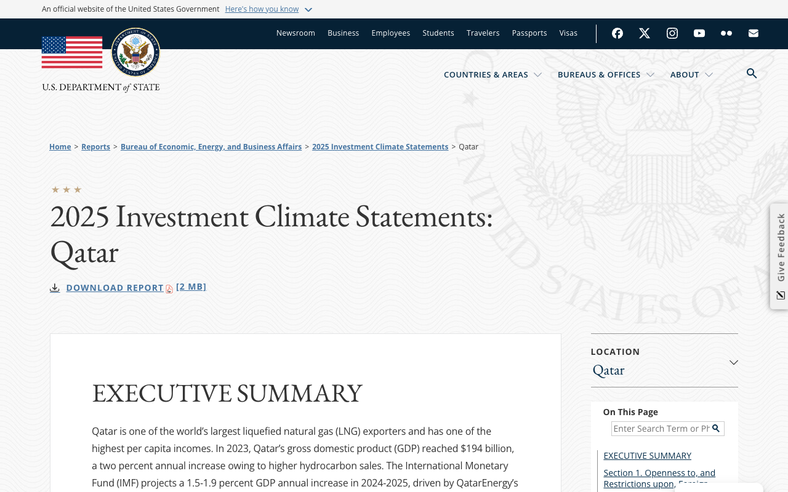Click the U.S. flag logo
Image resolution: width=788 pixels, height=492 pixels.
pos(72,52)
